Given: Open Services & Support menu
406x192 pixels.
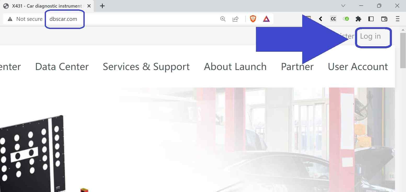Looking at the screenshot, I should [146, 67].
